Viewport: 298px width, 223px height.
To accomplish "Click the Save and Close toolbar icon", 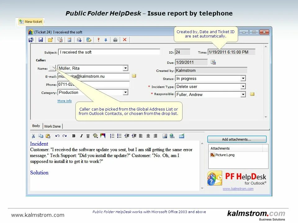I will pyautogui.click(x=31, y=40).
